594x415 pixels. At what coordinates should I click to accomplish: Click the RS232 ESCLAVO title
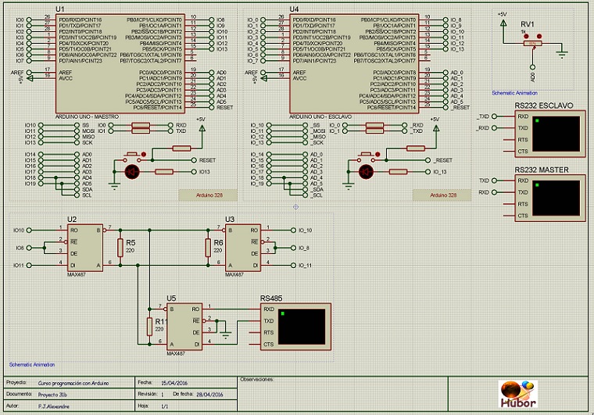click(x=544, y=106)
